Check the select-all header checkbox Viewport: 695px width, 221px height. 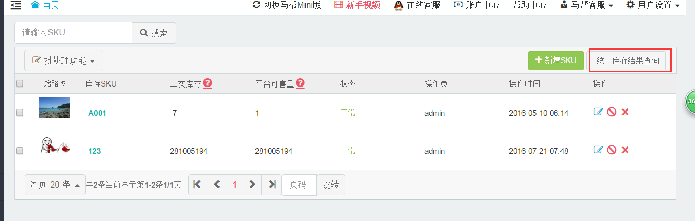pyautogui.click(x=20, y=83)
